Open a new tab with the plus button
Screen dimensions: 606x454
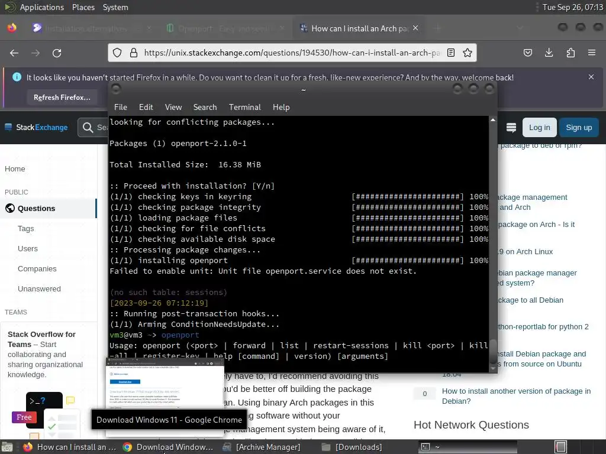[437, 28]
